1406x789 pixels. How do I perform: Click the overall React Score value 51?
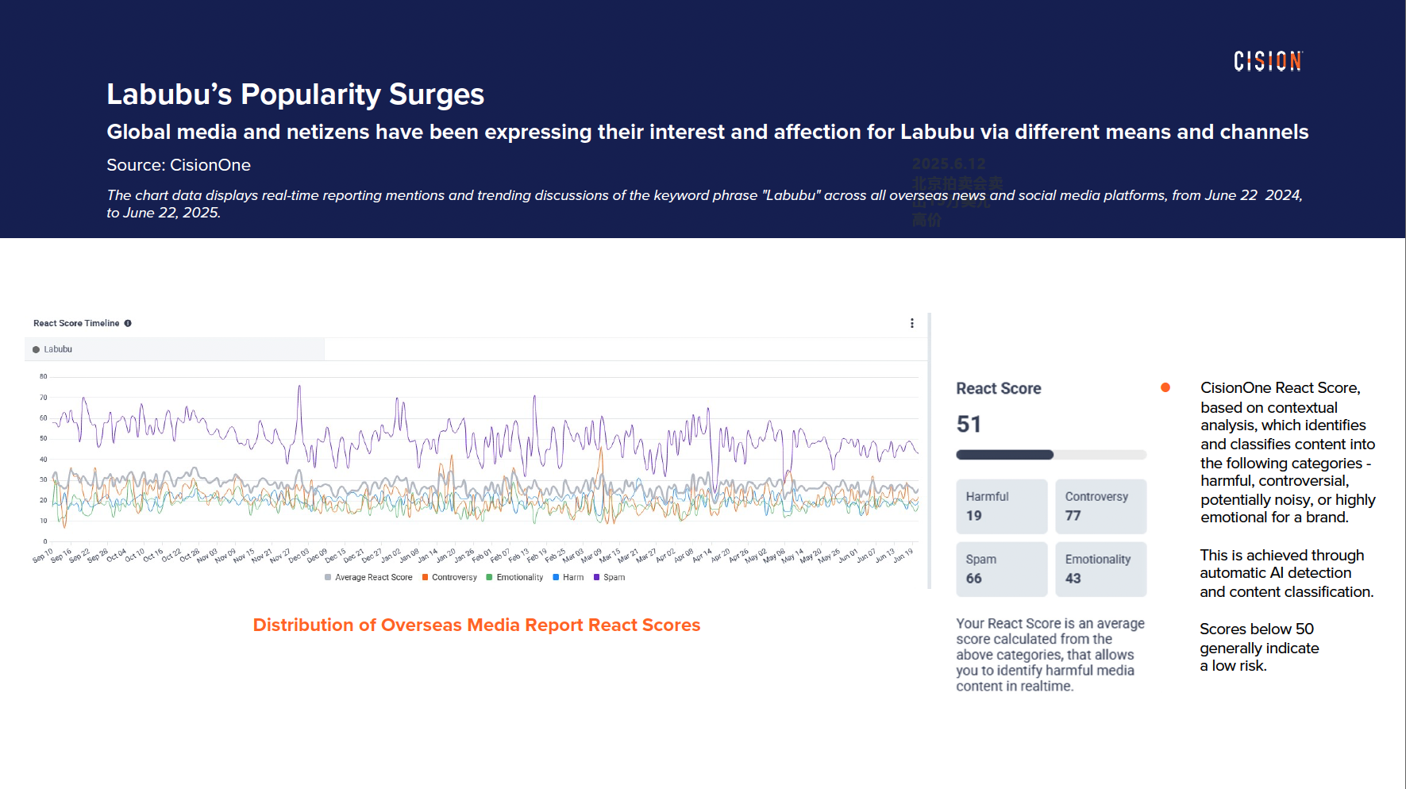pos(969,424)
